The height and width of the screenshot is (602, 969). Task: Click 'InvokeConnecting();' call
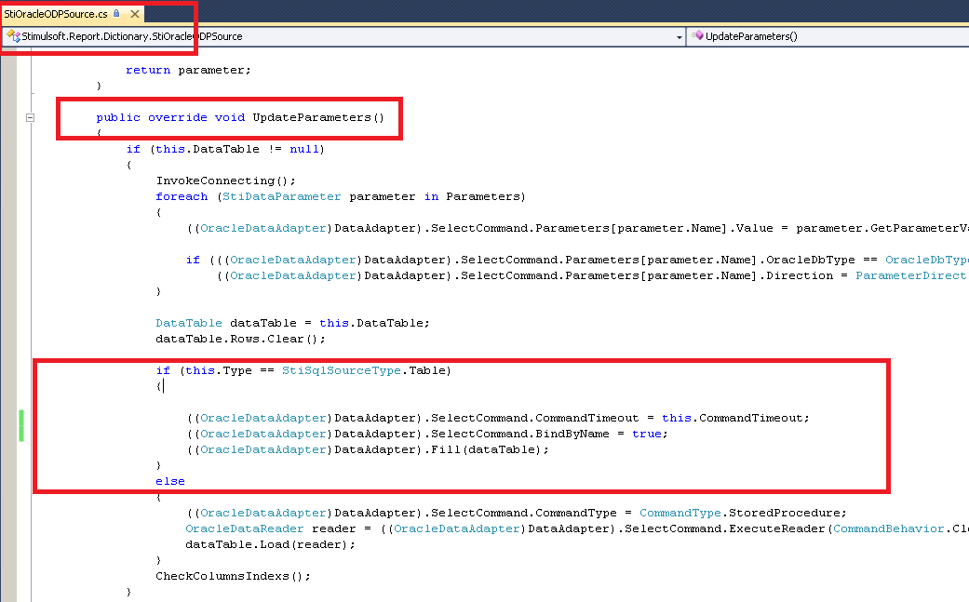click(225, 181)
